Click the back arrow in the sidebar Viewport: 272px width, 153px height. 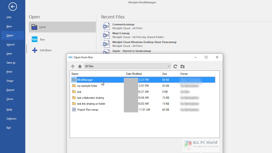[13, 7]
